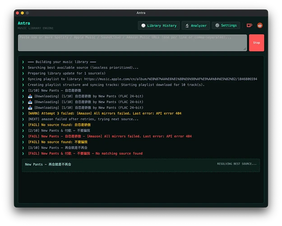Click the last Downloading line's download icon
282x226 pixels.
[23, 108]
